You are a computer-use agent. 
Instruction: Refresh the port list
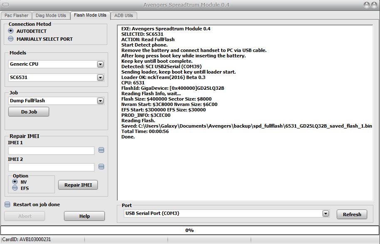pyautogui.click(x=352, y=214)
